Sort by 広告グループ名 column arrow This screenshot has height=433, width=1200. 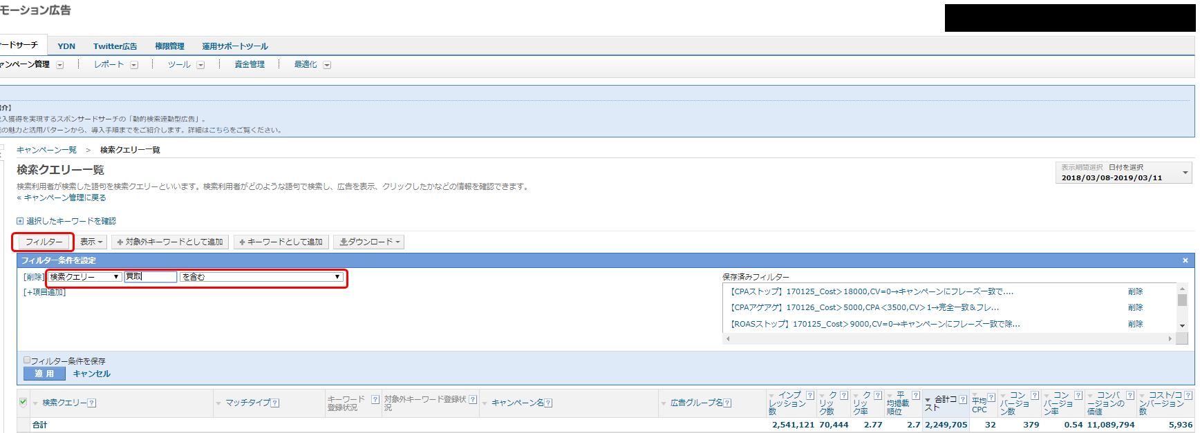click(x=664, y=403)
